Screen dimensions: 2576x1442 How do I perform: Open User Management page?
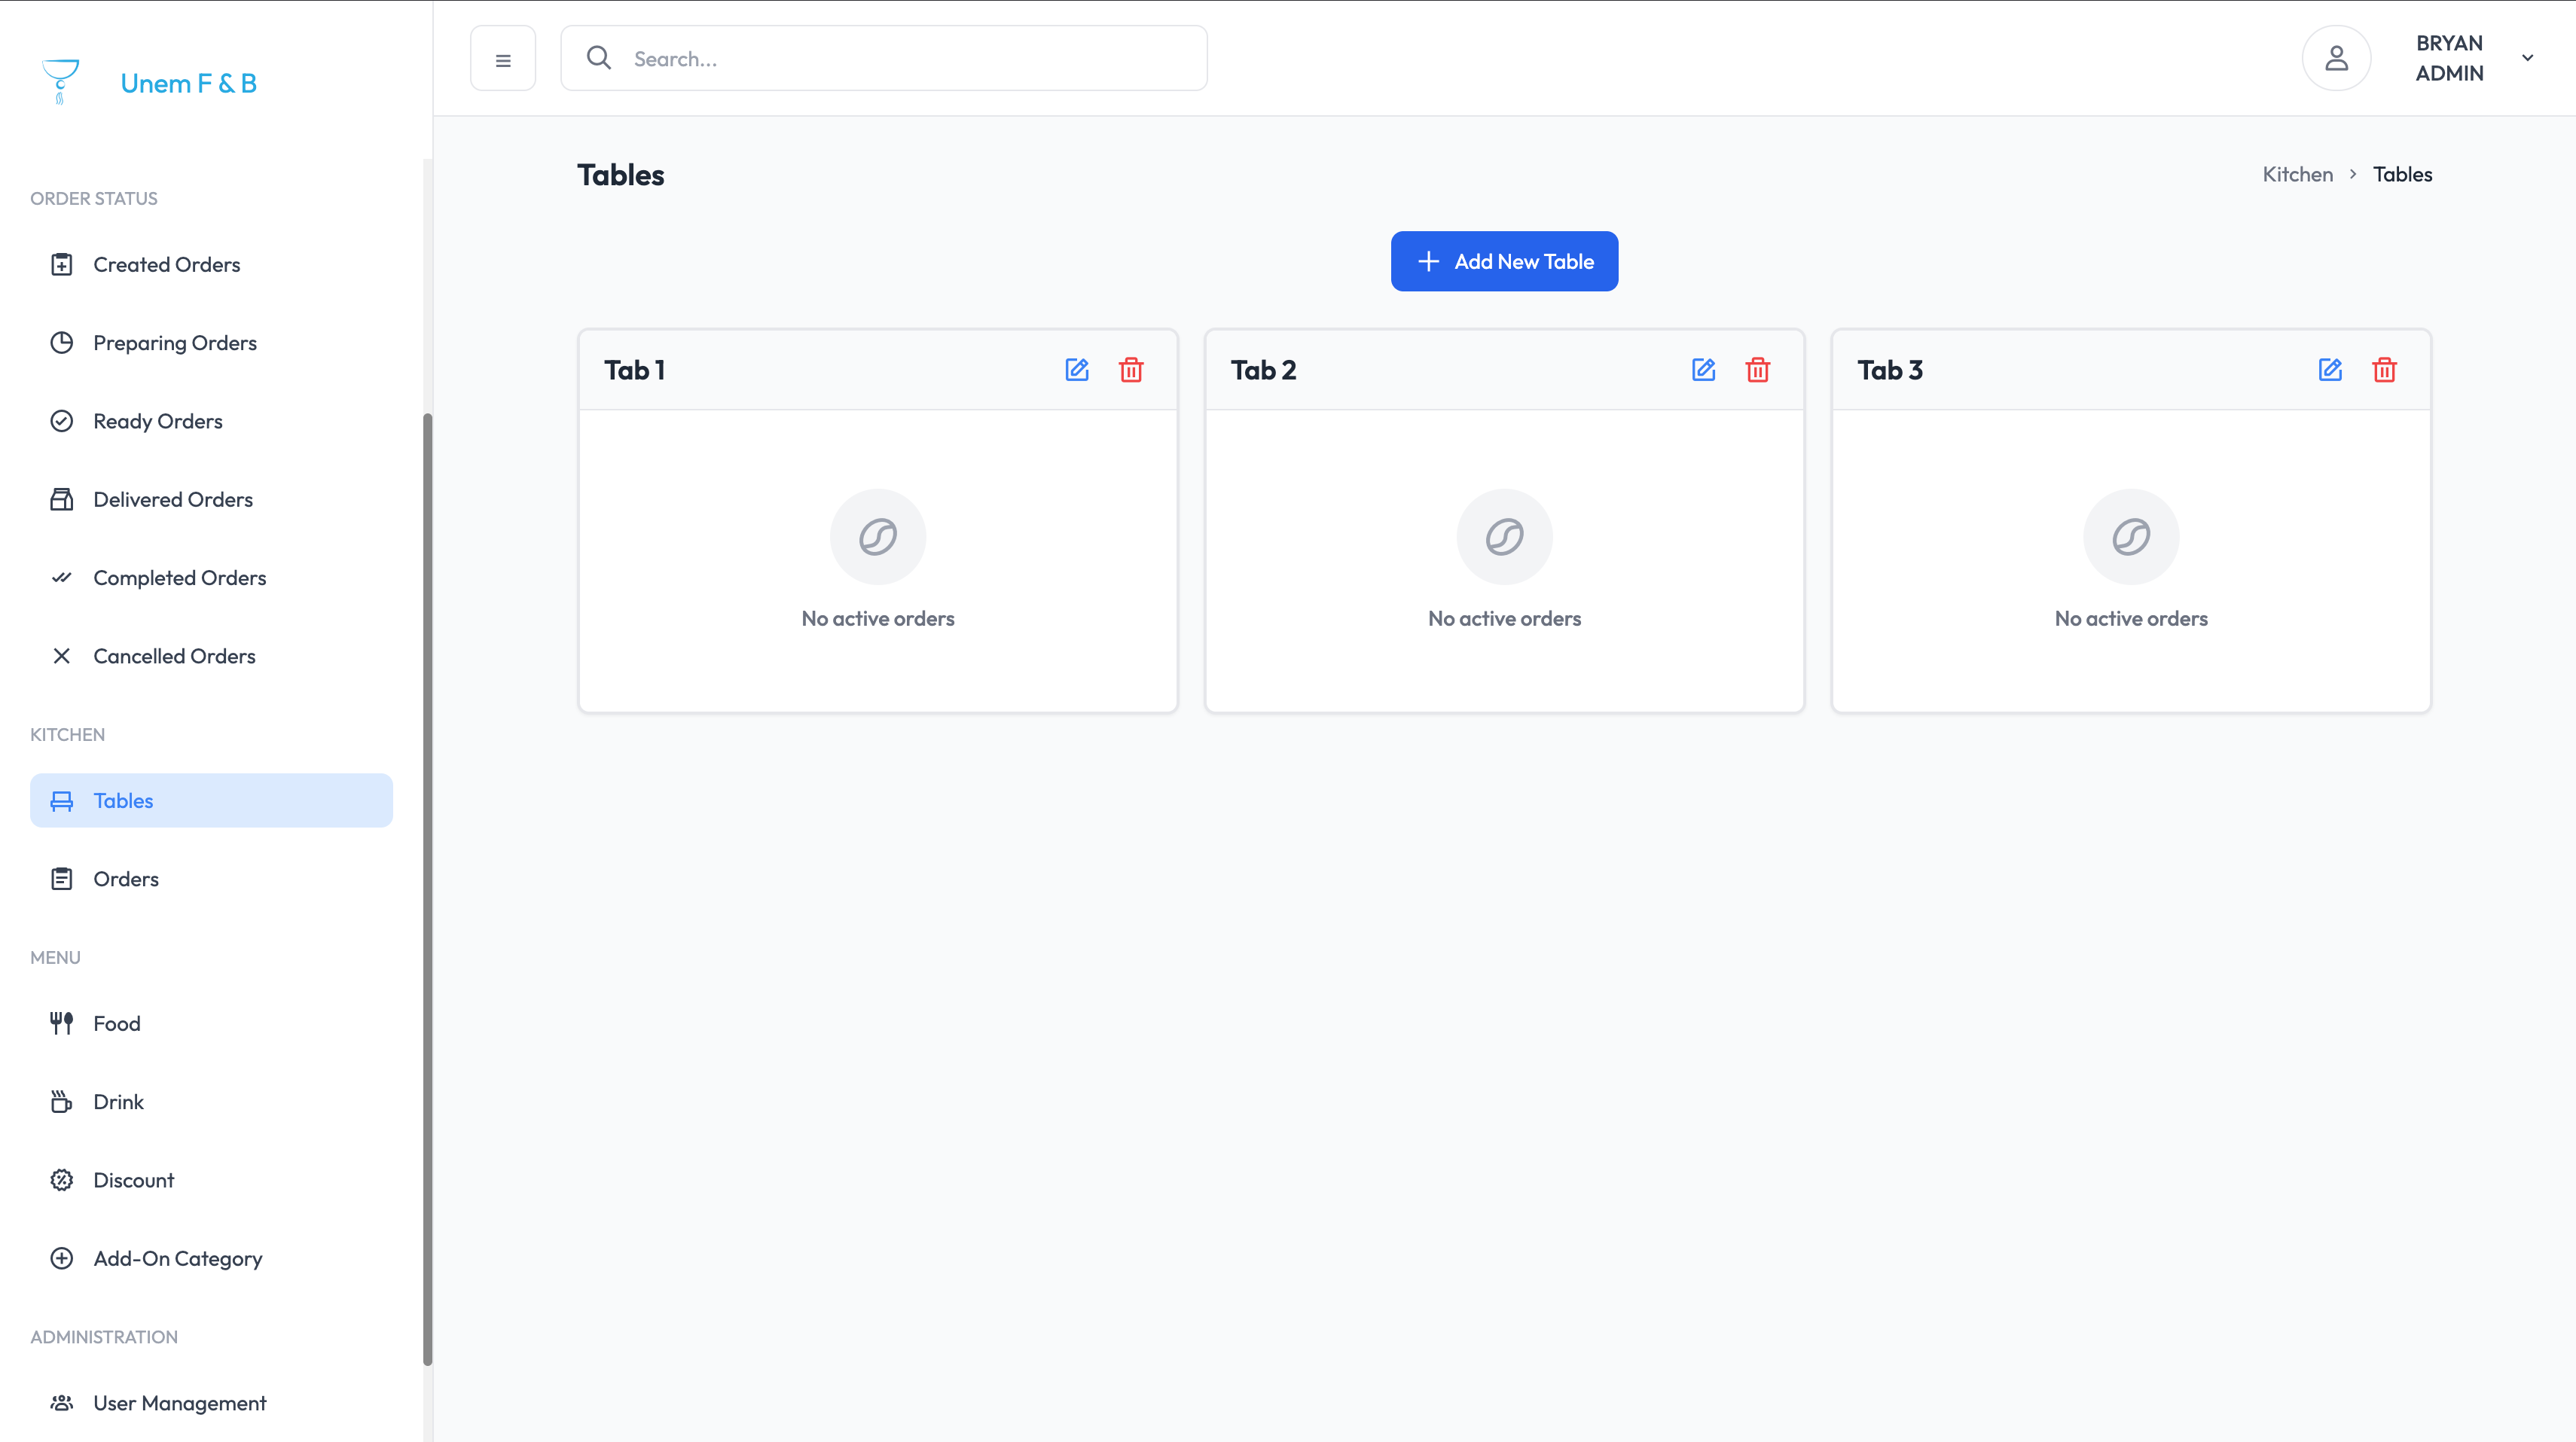(211, 1403)
